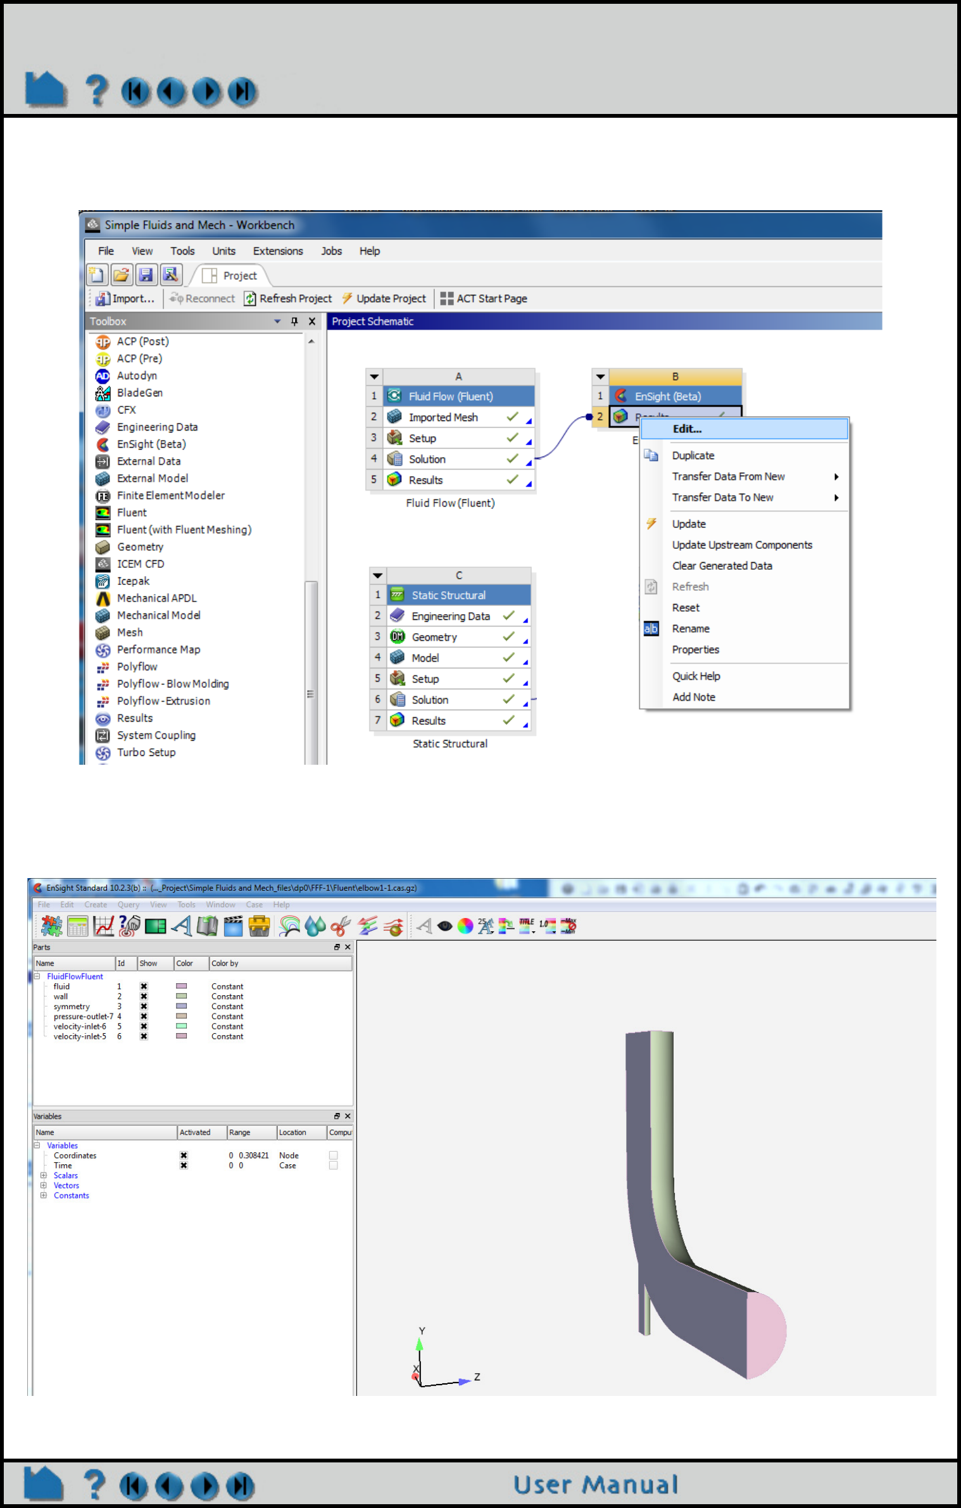Choose Edit... from the context menu

coord(744,429)
